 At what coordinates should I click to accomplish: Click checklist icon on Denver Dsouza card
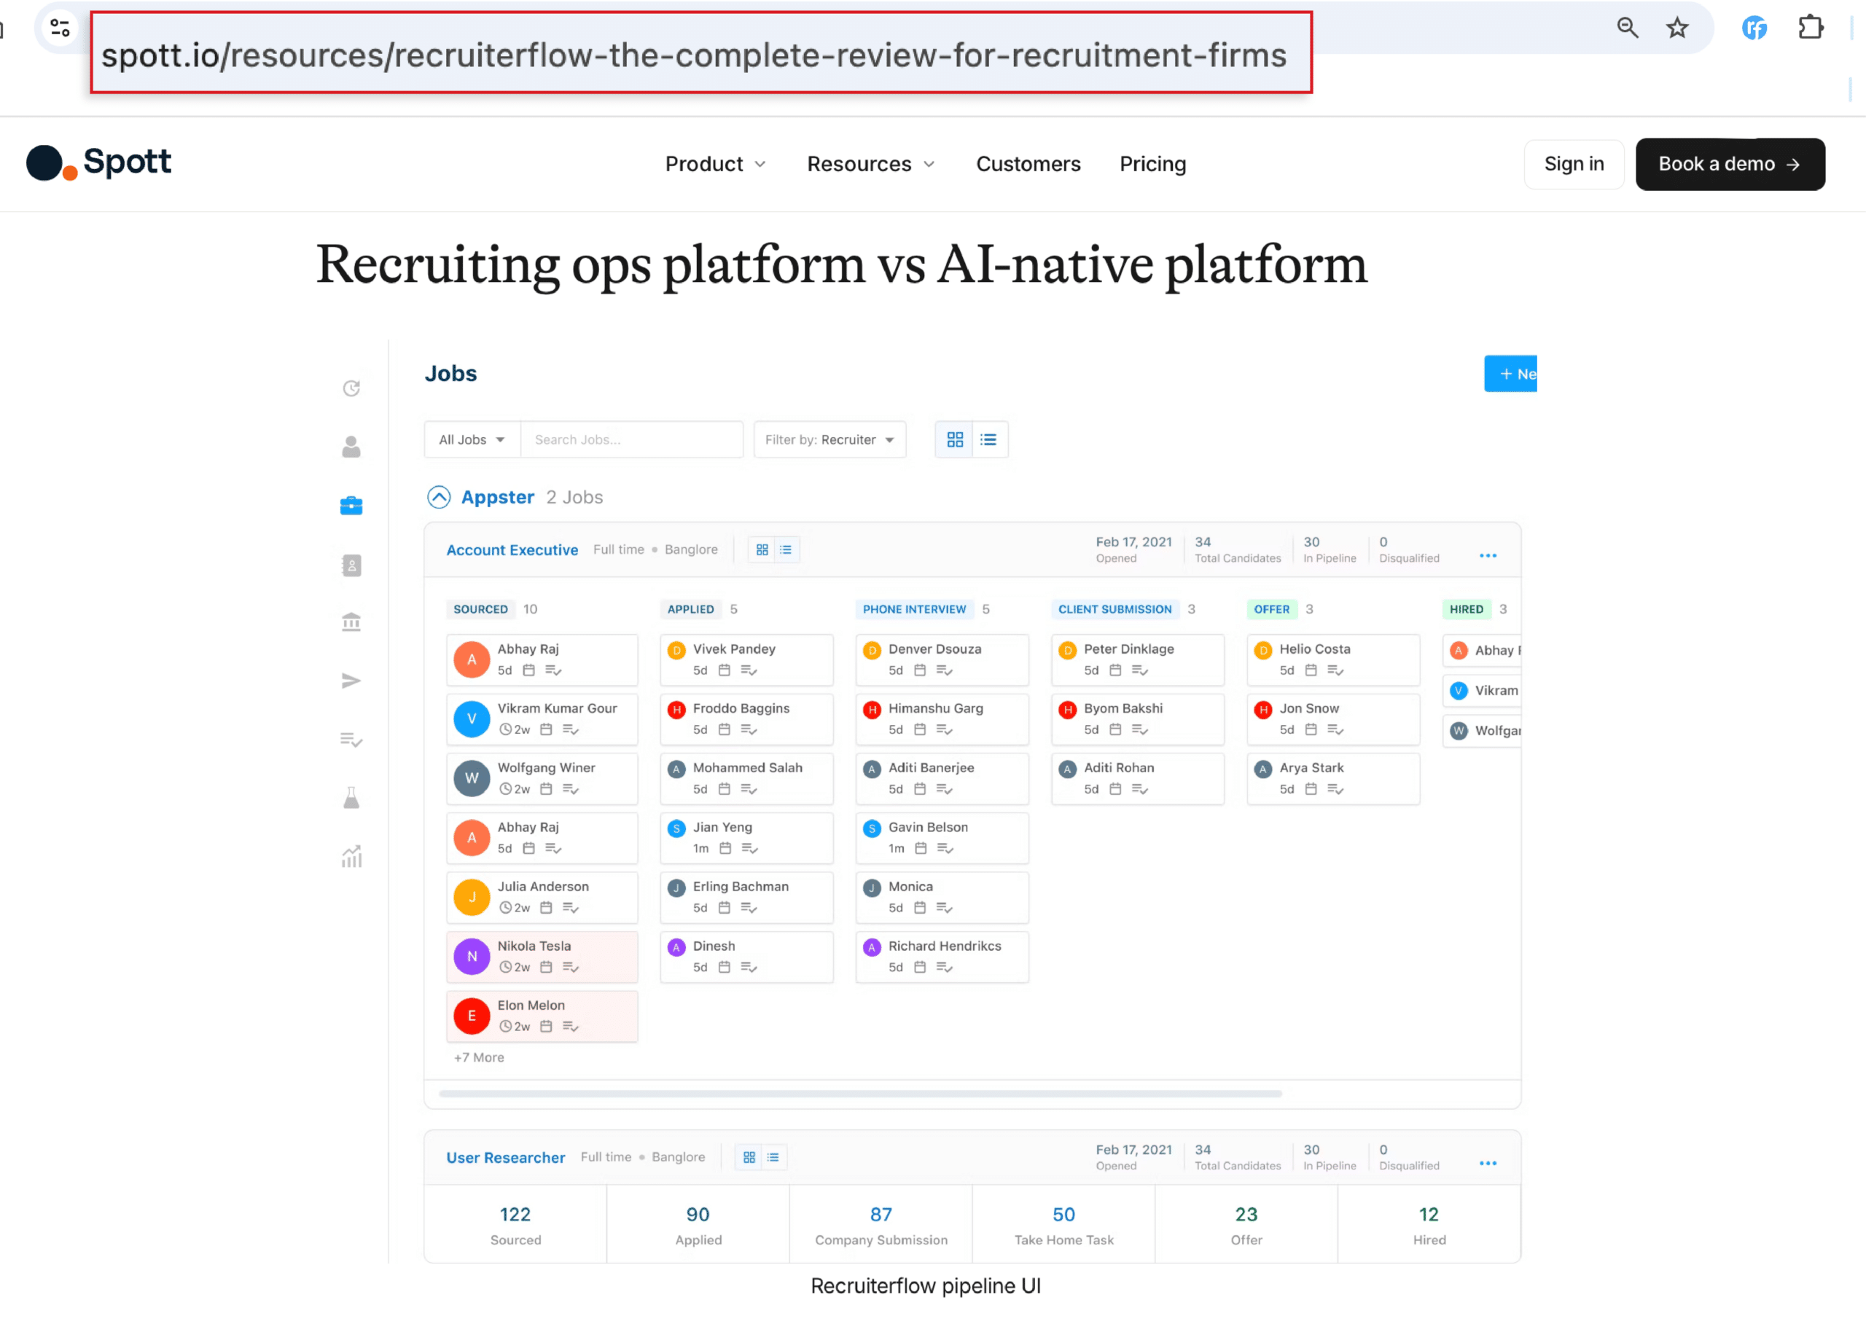(x=944, y=670)
